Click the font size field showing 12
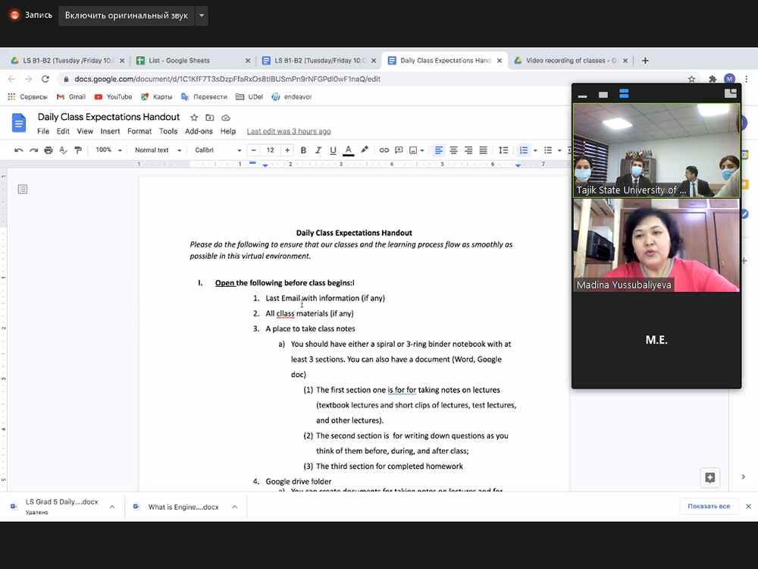Screen dimensions: 758x569 click(x=270, y=150)
